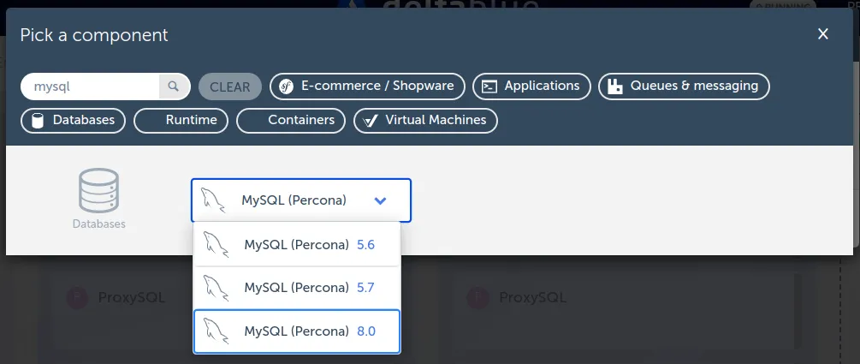Screen dimensions: 860x364
Task: Click the terminal icon in Applications filter
Action: 489,87
